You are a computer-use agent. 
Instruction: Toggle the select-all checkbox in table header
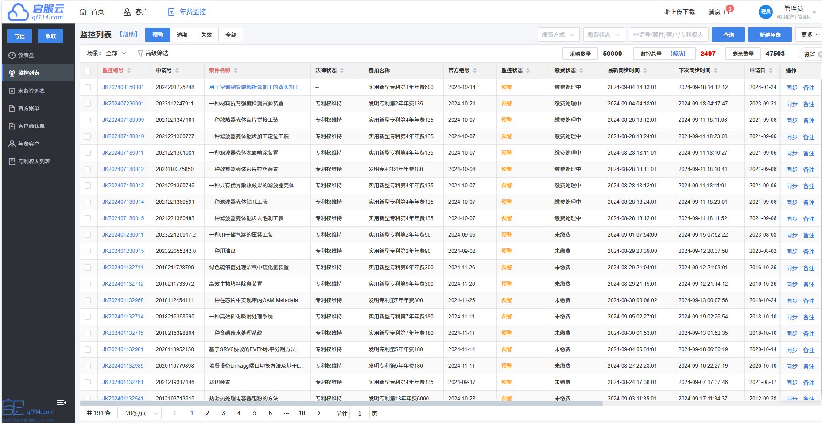(x=88, y=71)
